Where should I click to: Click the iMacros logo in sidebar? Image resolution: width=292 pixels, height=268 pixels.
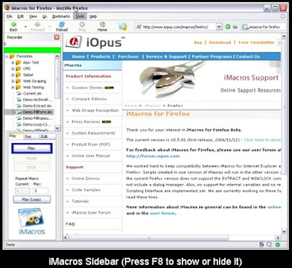click(32, 221)
